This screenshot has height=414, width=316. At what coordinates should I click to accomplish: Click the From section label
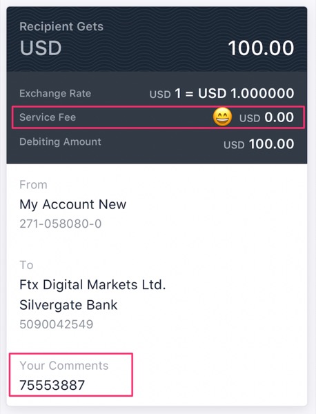33,185
